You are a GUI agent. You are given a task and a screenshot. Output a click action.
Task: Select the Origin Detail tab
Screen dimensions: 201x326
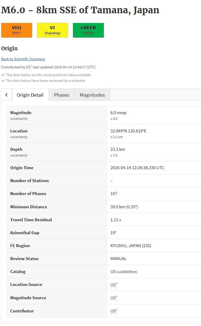pyautogui.click(x=30, y=95)
